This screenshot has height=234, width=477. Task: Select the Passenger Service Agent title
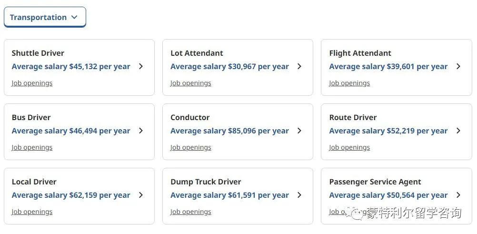(x=375, y=182)
